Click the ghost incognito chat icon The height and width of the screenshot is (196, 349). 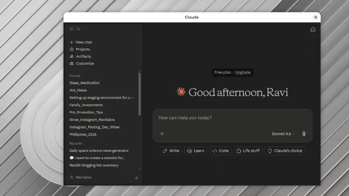tap(313, 30)
